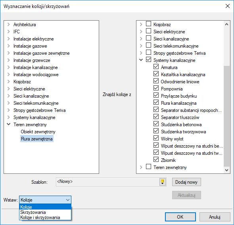234x225 pixels.
Task: Click the Dodaj nowy button
Action: click(186, 182)
